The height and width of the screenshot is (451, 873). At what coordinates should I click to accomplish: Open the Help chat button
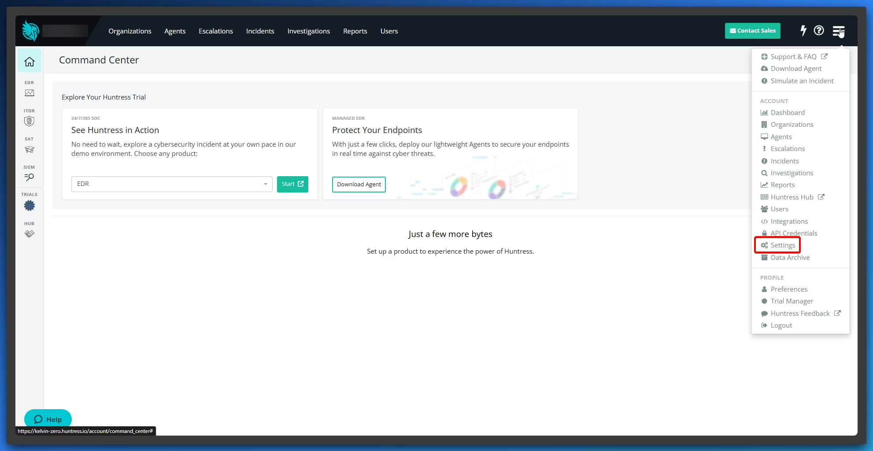(x=48, y=419)
